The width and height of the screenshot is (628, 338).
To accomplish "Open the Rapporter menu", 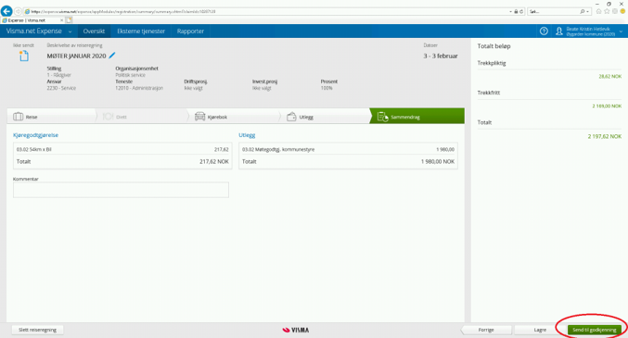I will pos(190,31).
